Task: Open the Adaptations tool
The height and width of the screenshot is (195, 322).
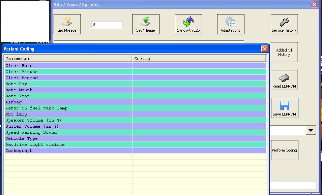Action: pos(231,24)
